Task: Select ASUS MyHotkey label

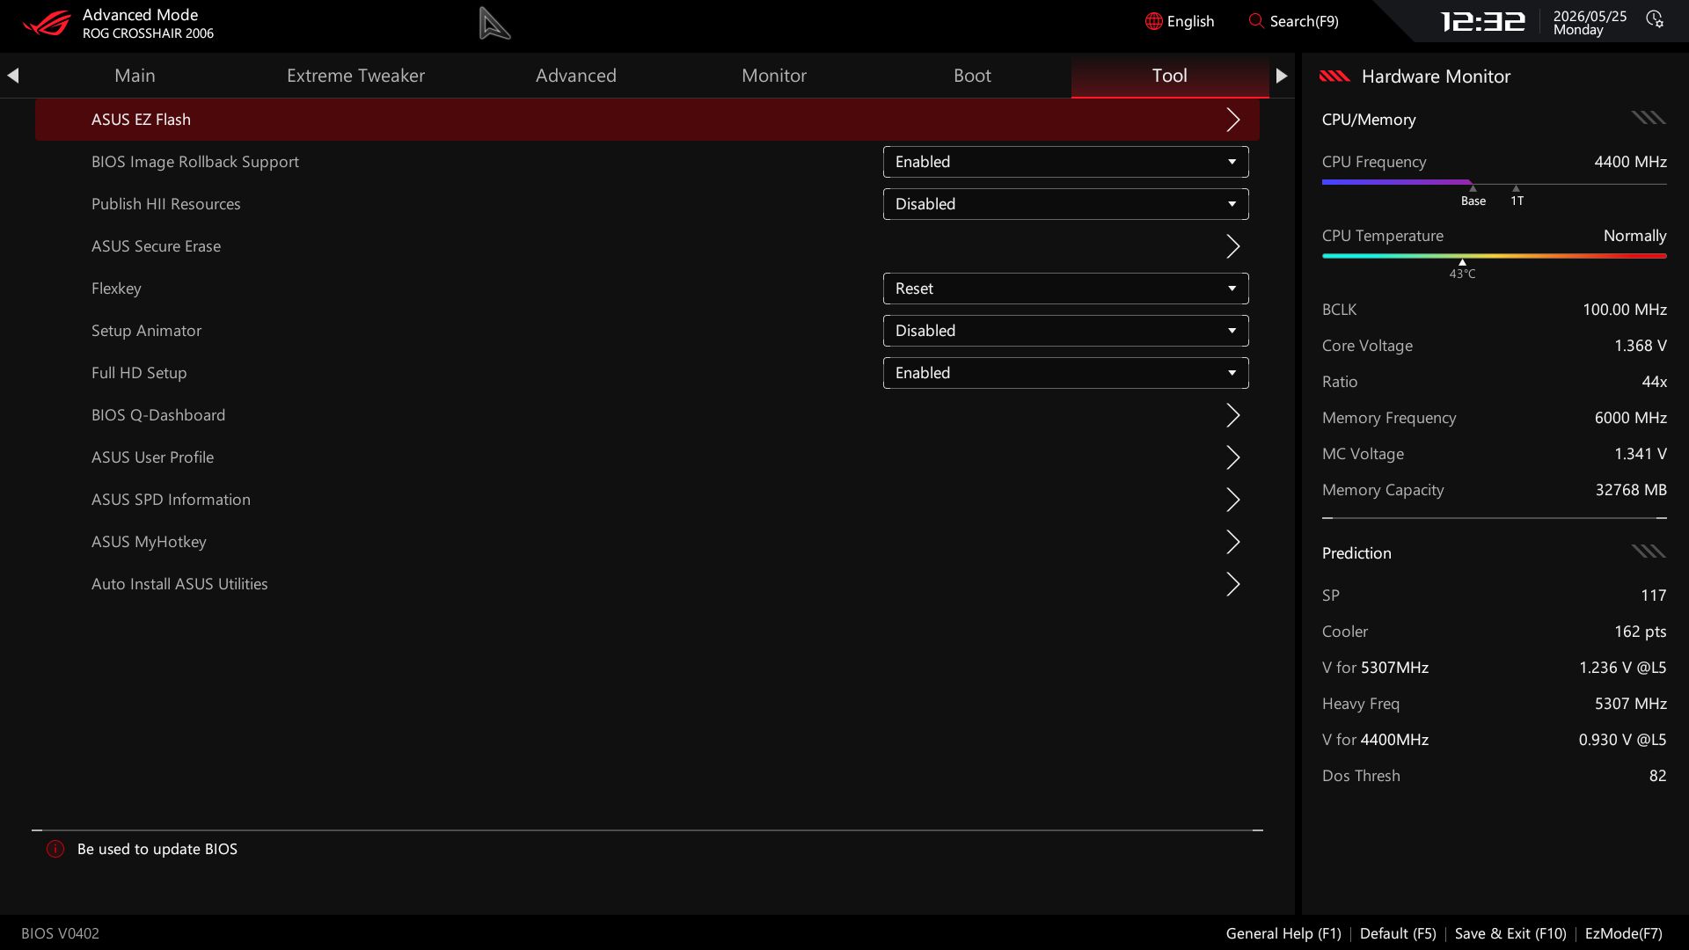Action: pos(149,542)
